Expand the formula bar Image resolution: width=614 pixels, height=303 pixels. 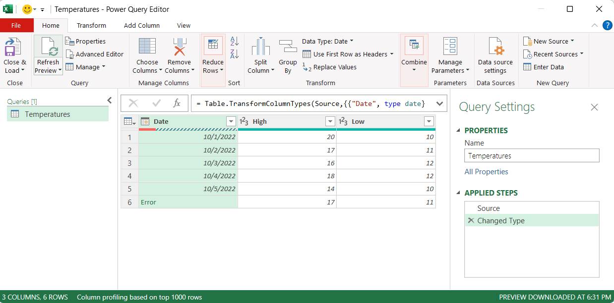click(439, 103)
